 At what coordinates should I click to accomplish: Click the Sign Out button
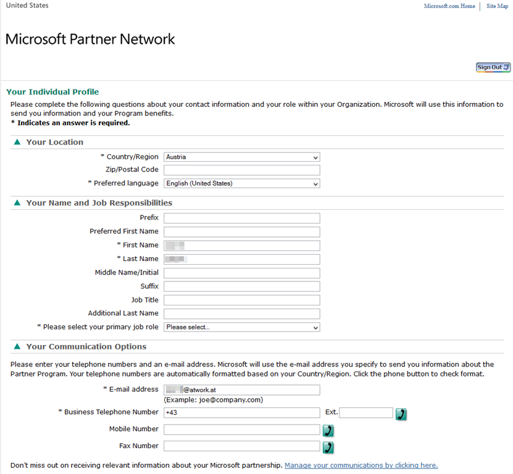tap(493, 67)
